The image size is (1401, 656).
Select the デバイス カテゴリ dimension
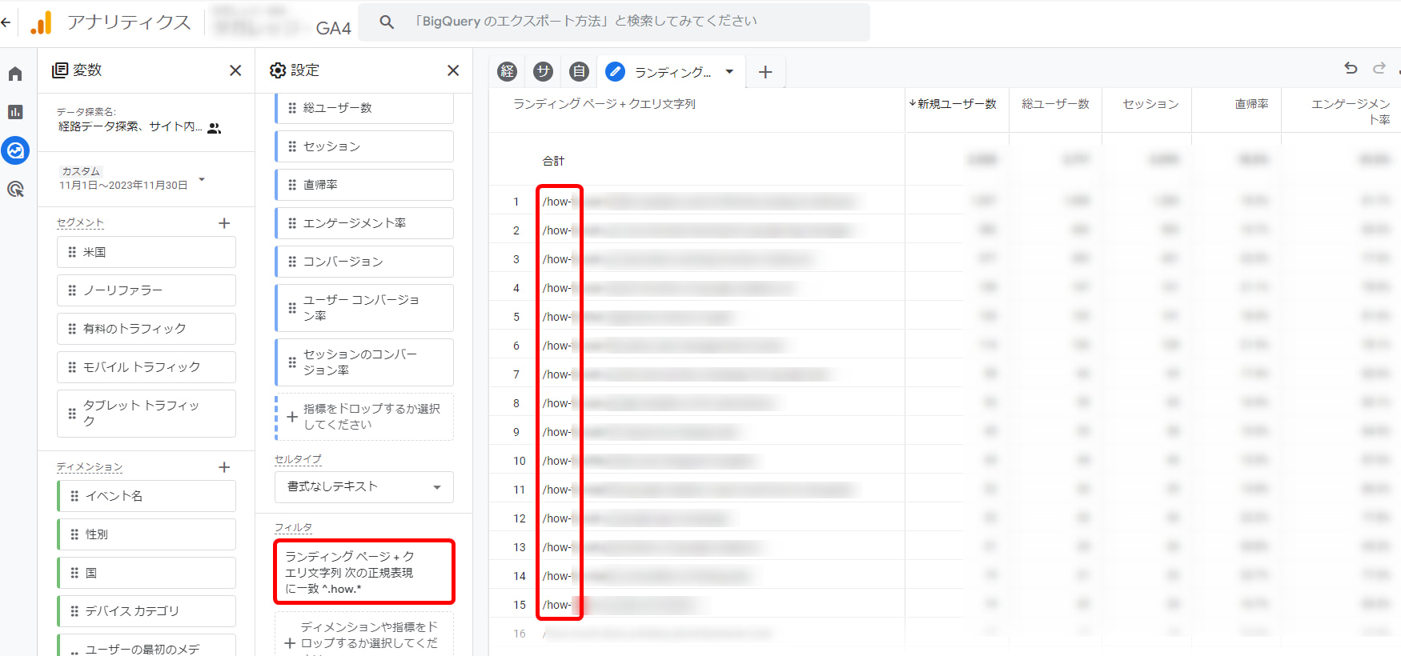[147, 611]
